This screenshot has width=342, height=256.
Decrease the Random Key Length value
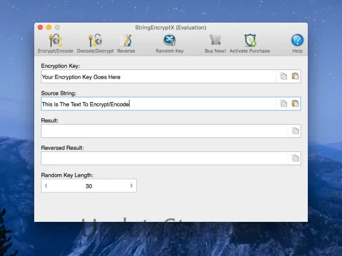46,186
